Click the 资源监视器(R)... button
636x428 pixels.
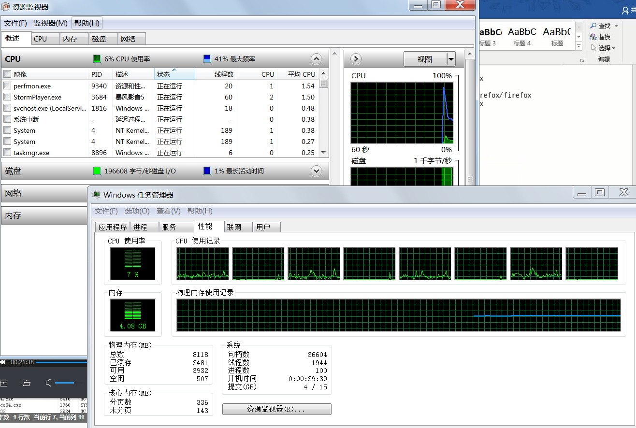point(277,409)
